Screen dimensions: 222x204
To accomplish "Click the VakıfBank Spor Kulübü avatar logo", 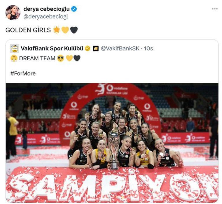I will click(15, 48).
